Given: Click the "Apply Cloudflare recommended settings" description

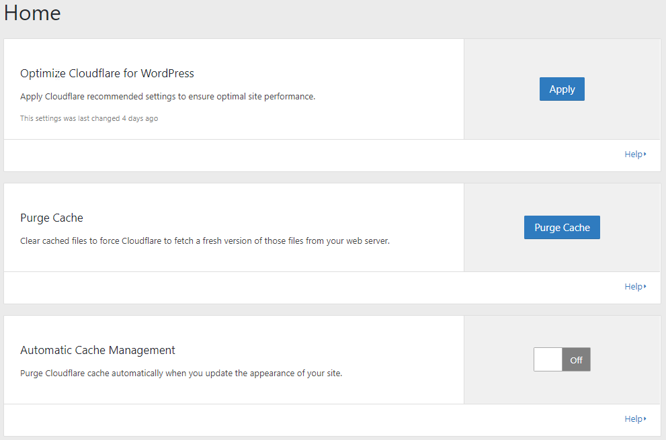Looking at the screenshot, I should pyautogui.click(x=168, y=97).
